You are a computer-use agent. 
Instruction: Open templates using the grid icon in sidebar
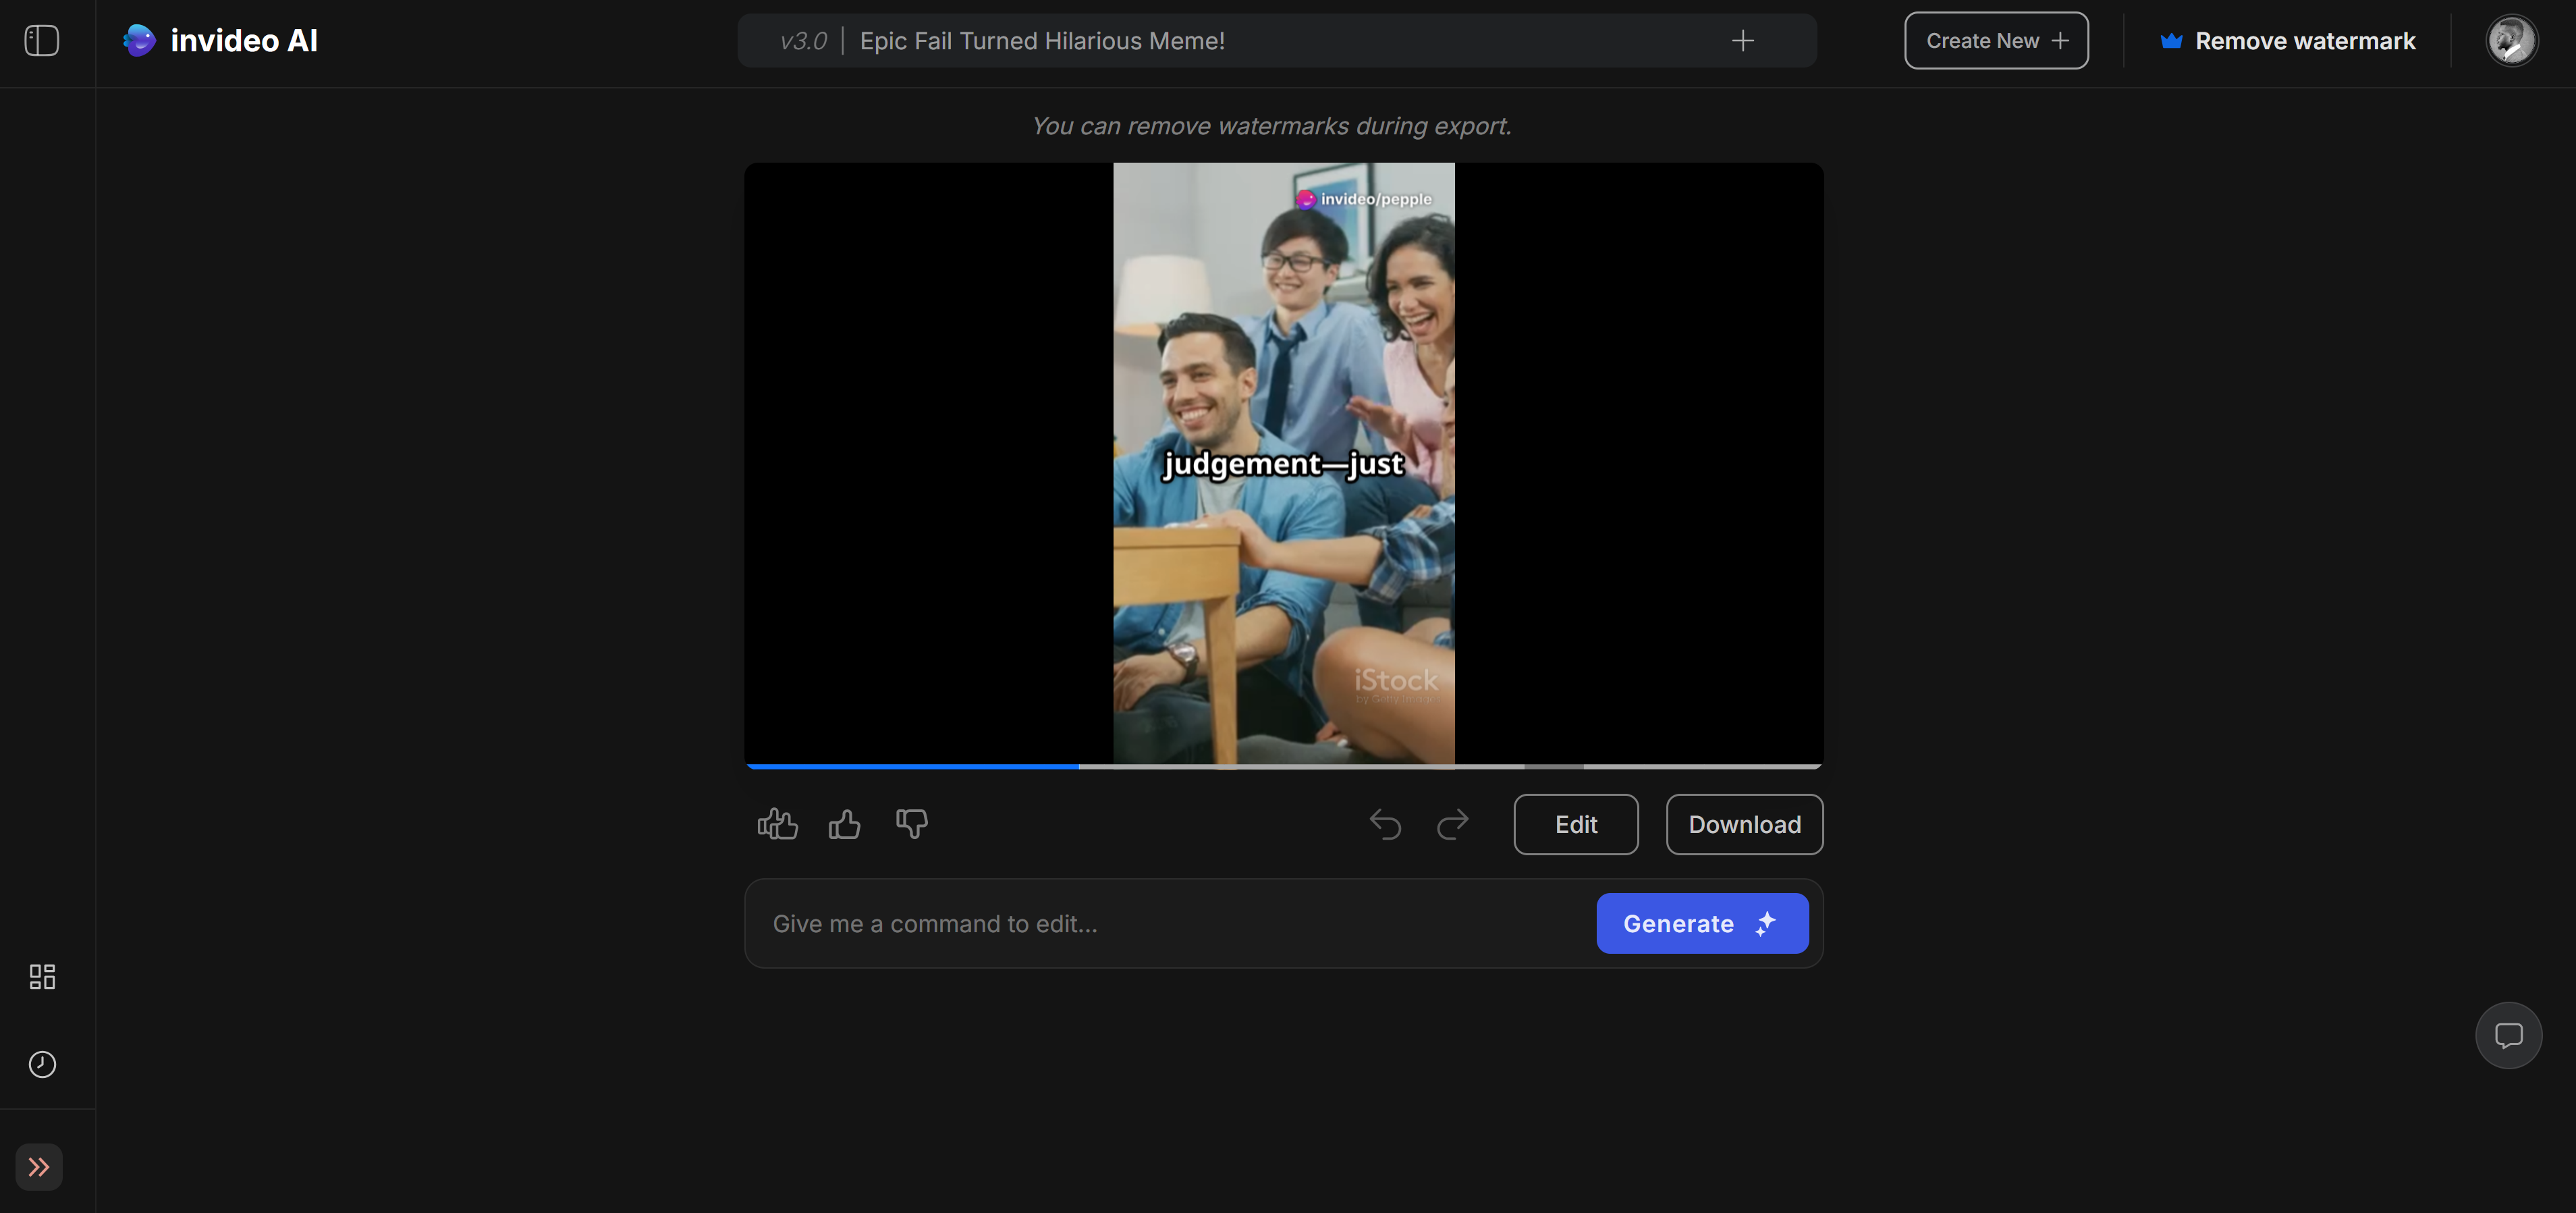click(42, 977)
